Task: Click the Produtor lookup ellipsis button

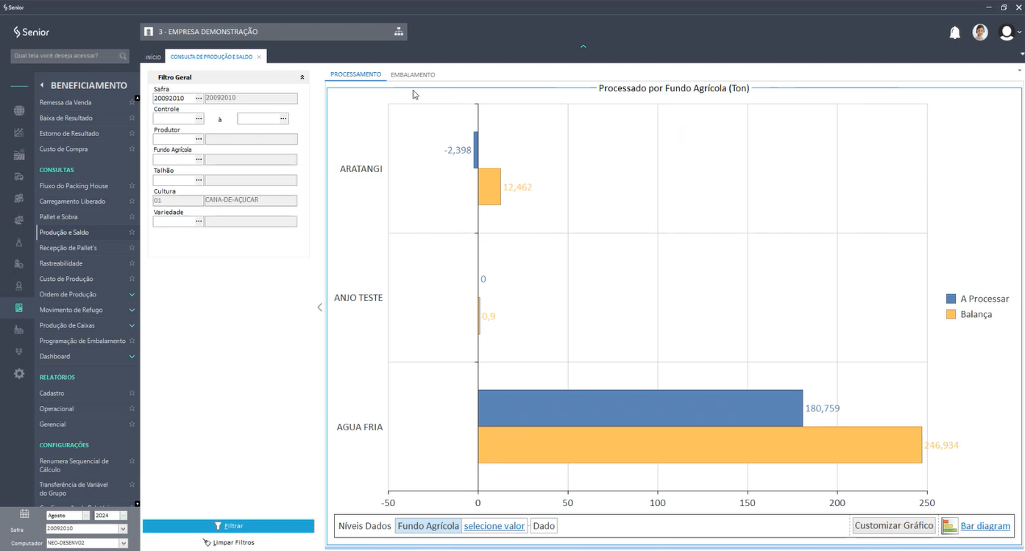Action: (x=199, y=139)
